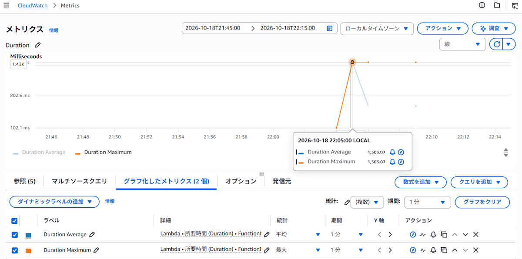Remove the Duration Maximum row
This screenshot has height=259, width=522.
coord(476,250)
